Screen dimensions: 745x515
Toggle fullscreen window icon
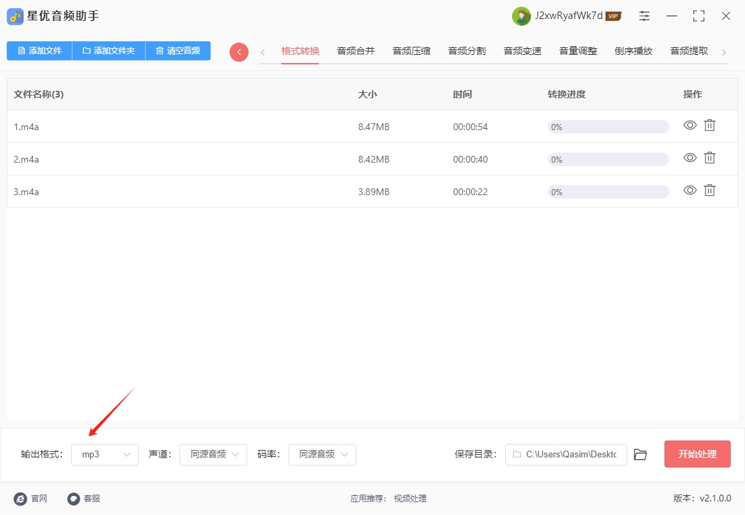pyautogui.click(x=698, y=16)
